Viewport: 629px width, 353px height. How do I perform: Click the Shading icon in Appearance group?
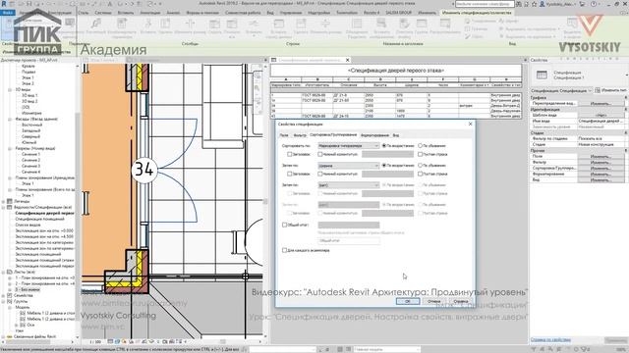[x=468, y=21]
